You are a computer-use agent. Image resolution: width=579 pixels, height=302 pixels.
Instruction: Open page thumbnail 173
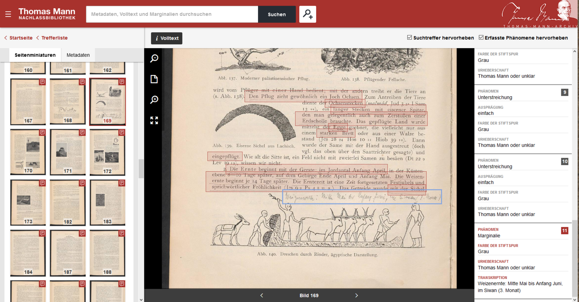[28, 203]
